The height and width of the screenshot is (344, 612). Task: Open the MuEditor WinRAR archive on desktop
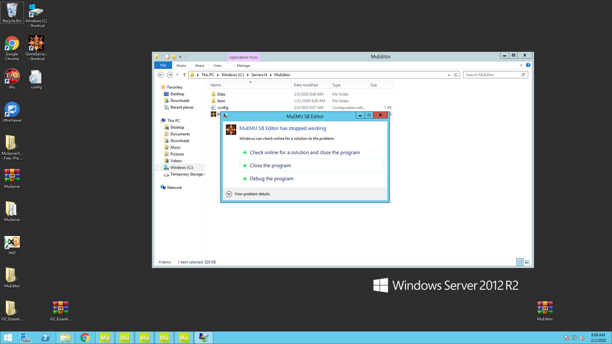coord(545,311)
